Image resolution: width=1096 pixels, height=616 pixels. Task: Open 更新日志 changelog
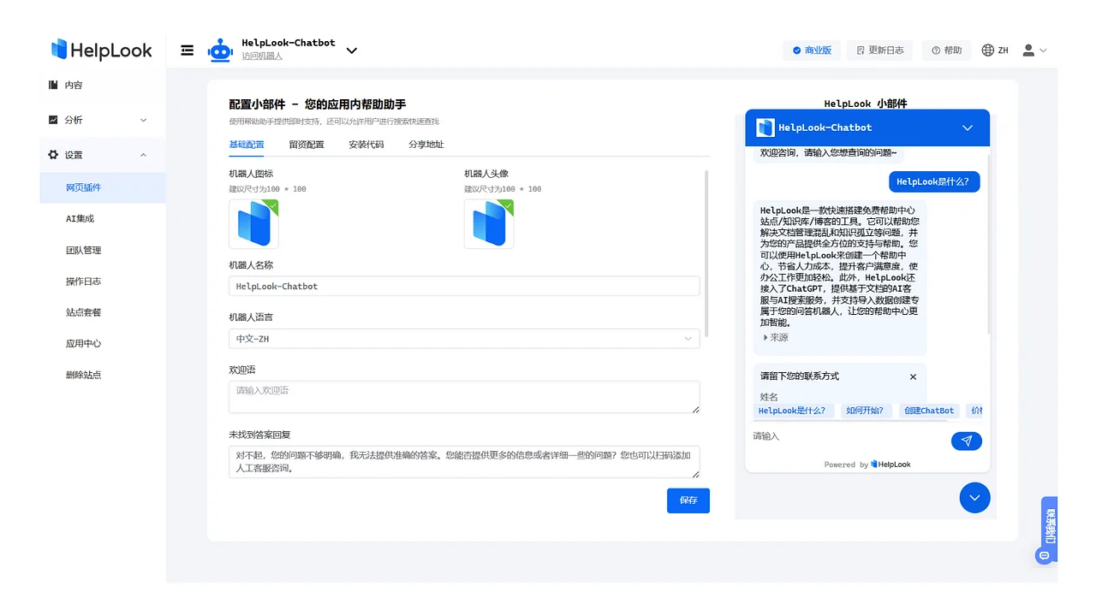pyautogui.click(x=880, y=50)
